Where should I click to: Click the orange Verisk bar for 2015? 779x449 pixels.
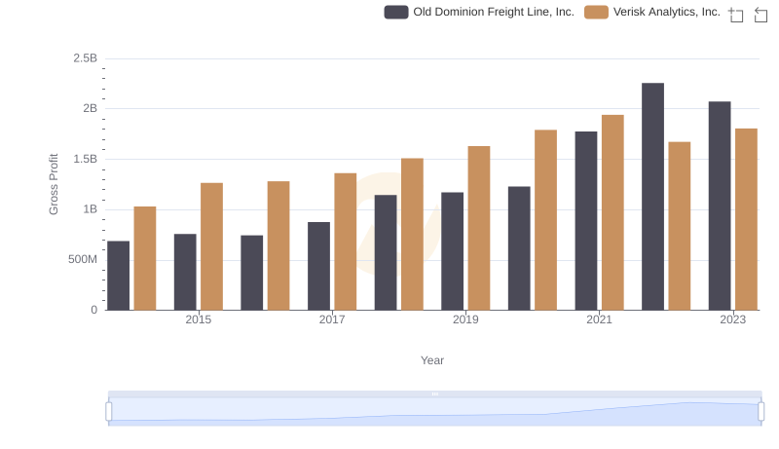point(211,246)
